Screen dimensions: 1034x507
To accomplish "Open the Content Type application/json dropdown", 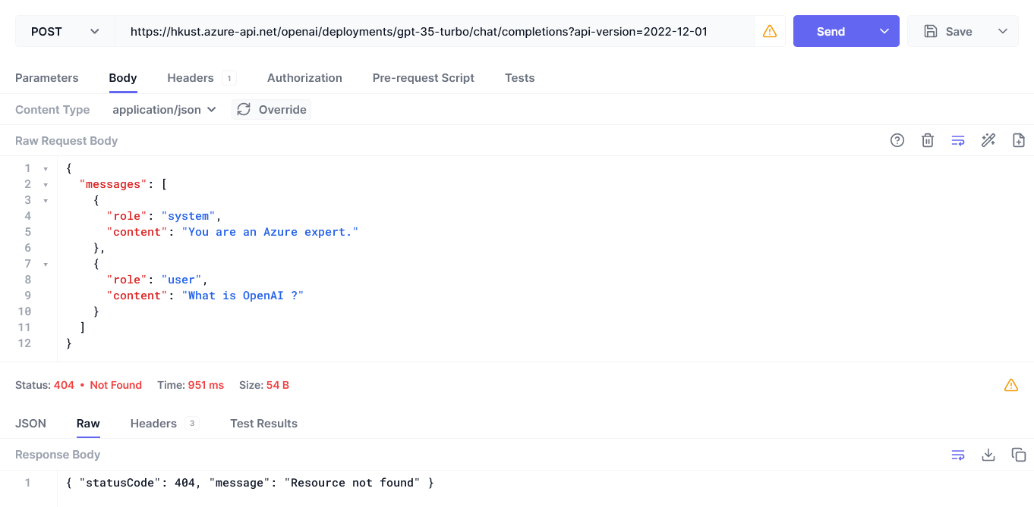I will pos(164,109).
